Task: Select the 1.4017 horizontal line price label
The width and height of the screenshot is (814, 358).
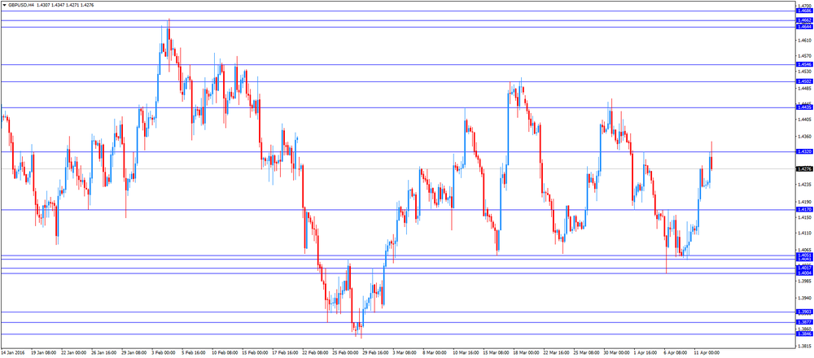Action: click(x=805, y=268)
